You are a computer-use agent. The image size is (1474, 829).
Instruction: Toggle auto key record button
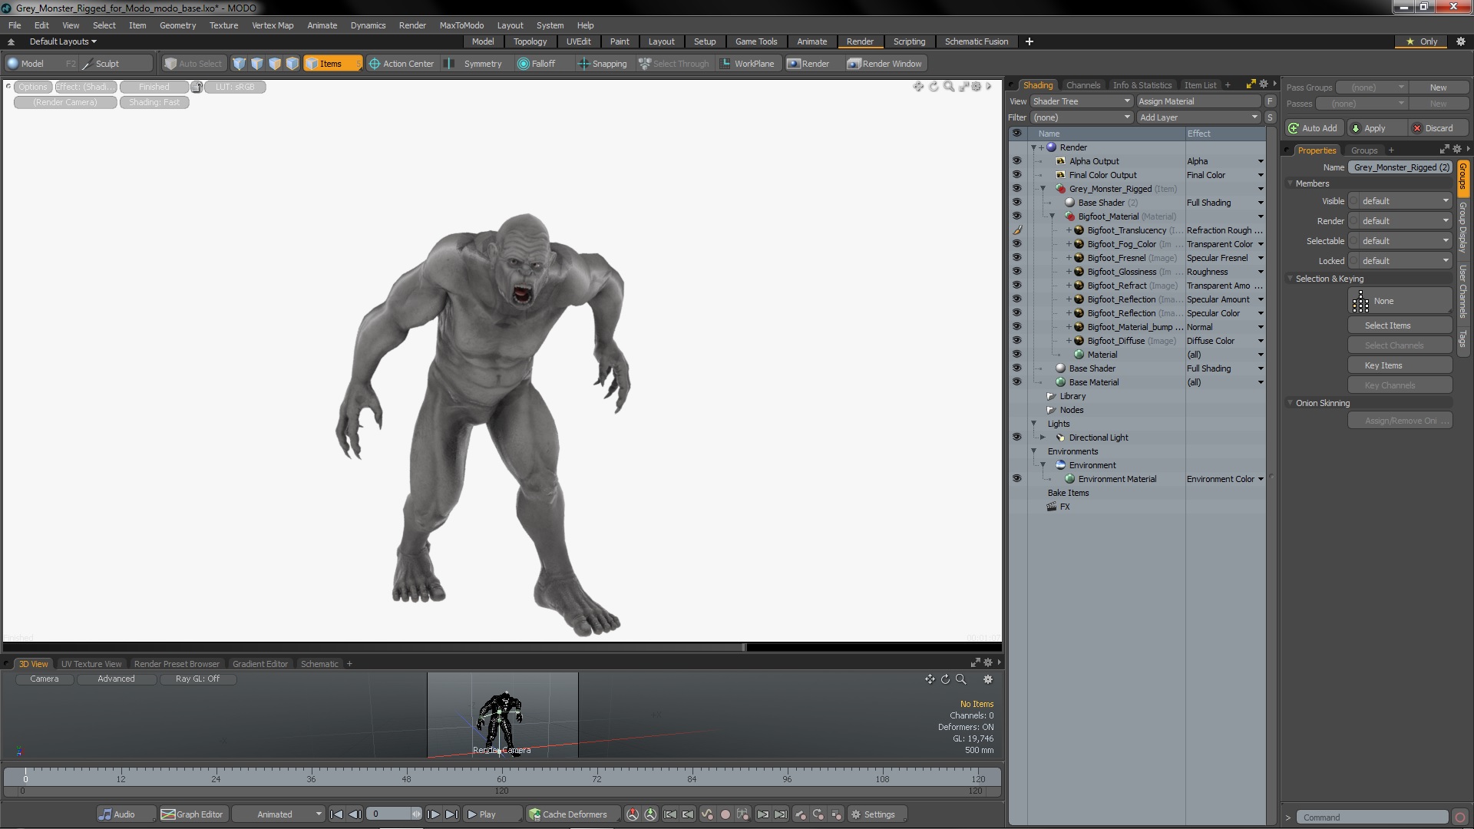[x=725, y=814]
